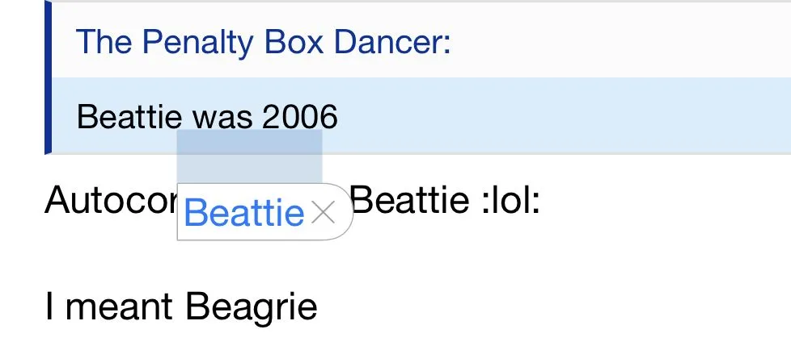Click the letter I starting the last line
This screenshot has width=791, height=346.
[50, 306]
